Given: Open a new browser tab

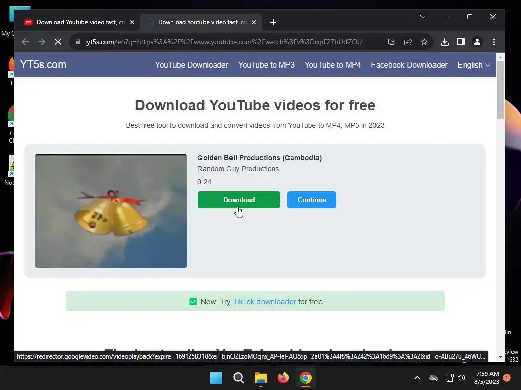Looking at the screenshot, I should pyautogui.click(x=273, y=22).
